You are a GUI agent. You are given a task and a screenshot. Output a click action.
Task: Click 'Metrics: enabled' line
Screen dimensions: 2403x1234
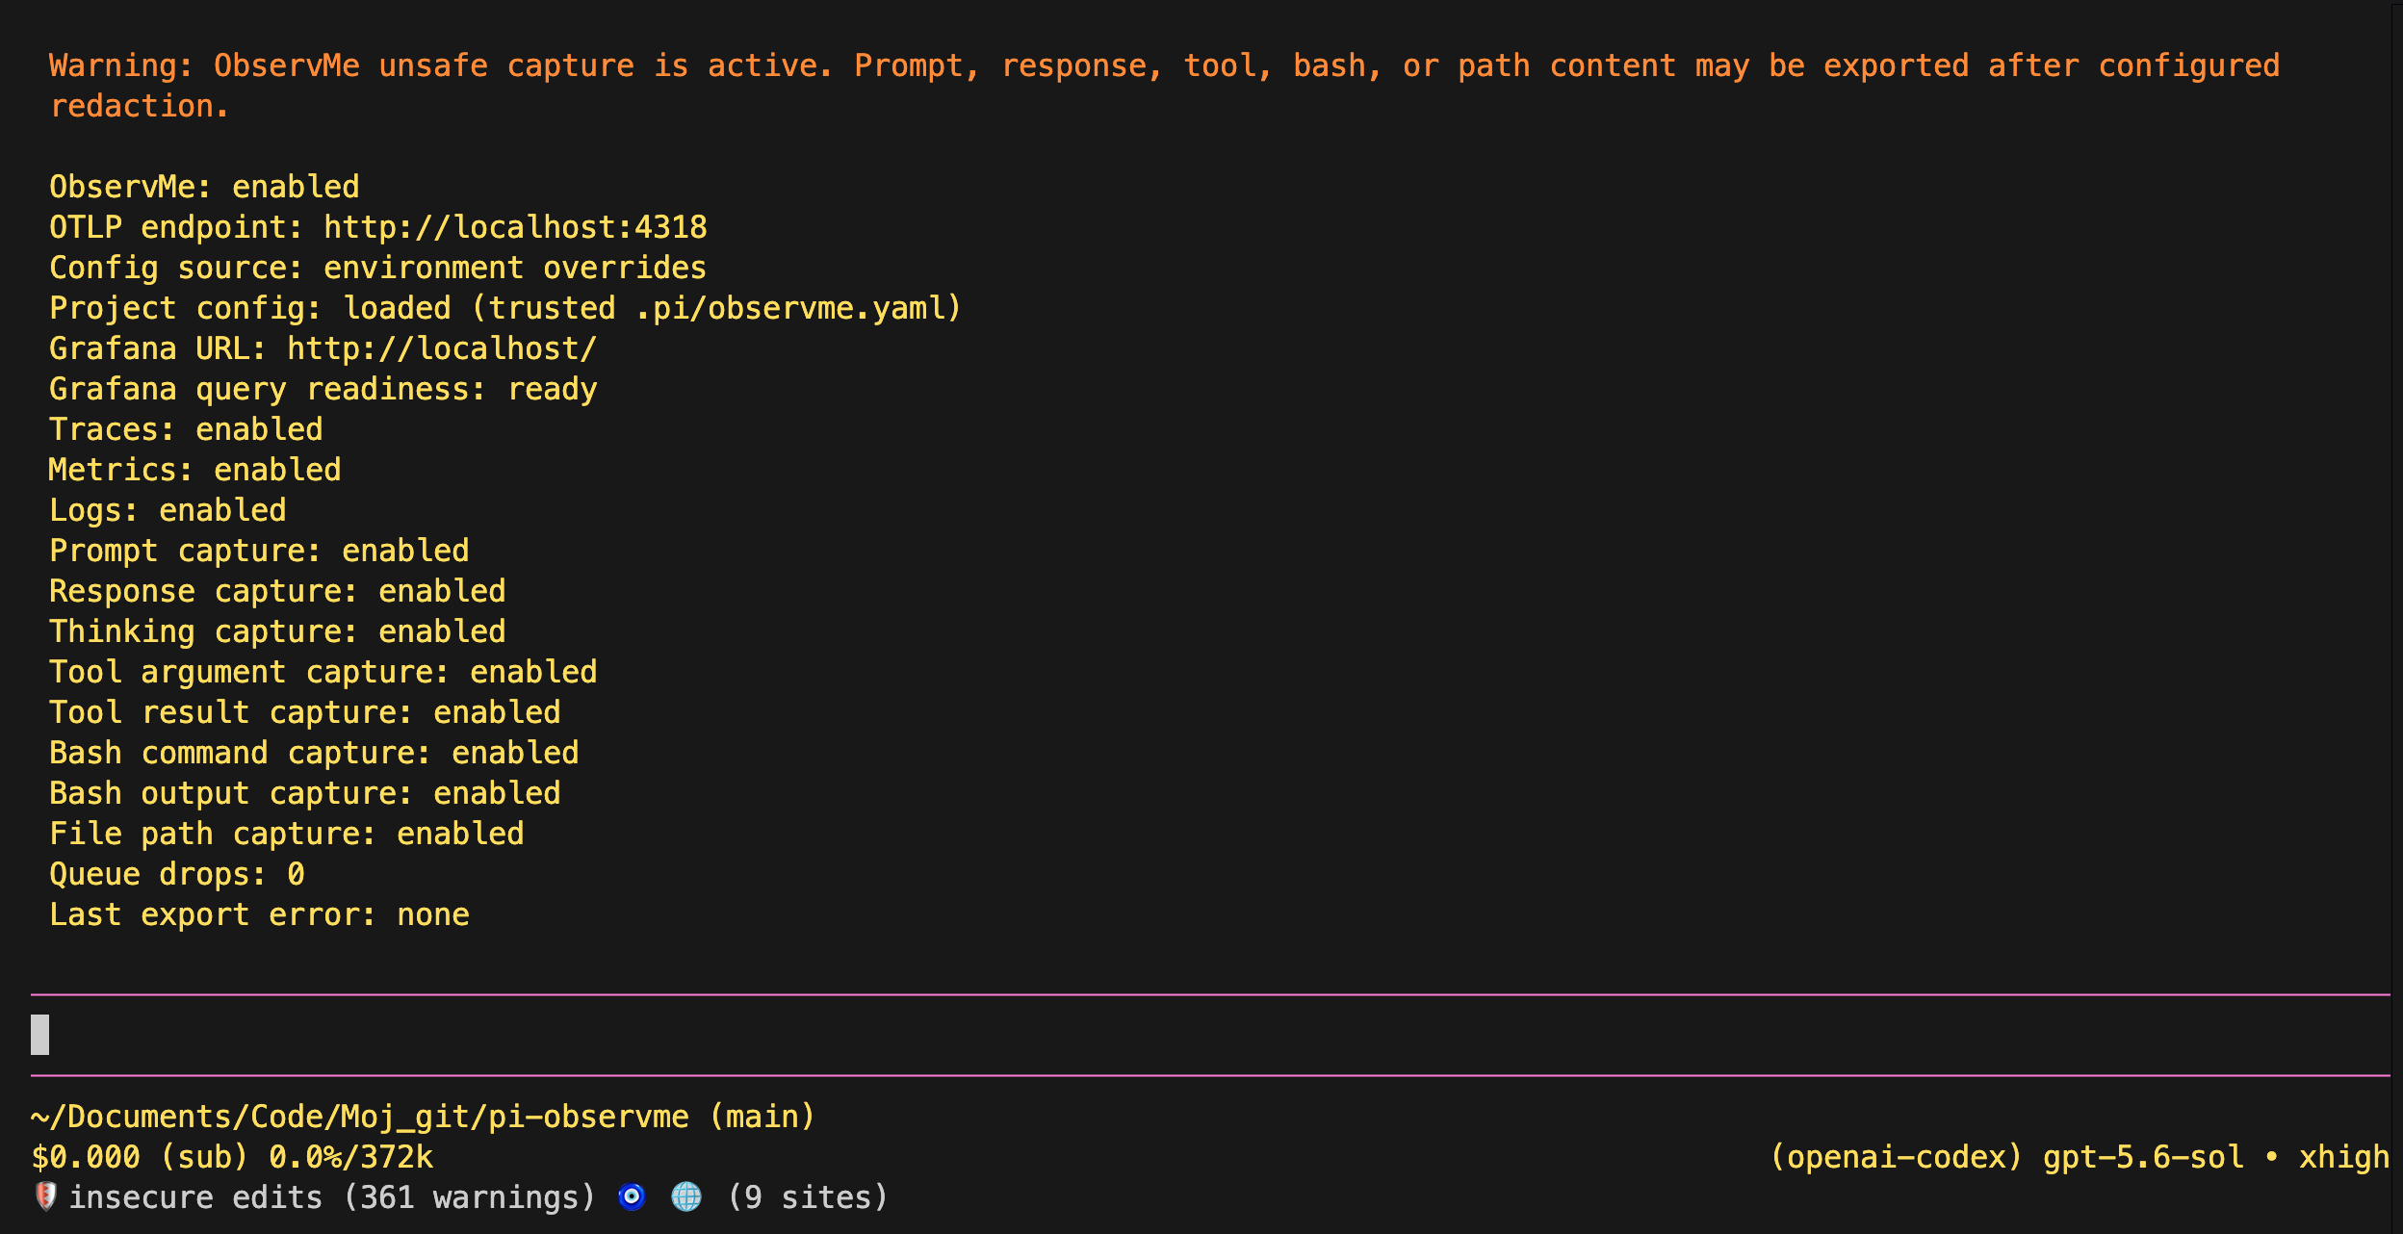(194, 470)
